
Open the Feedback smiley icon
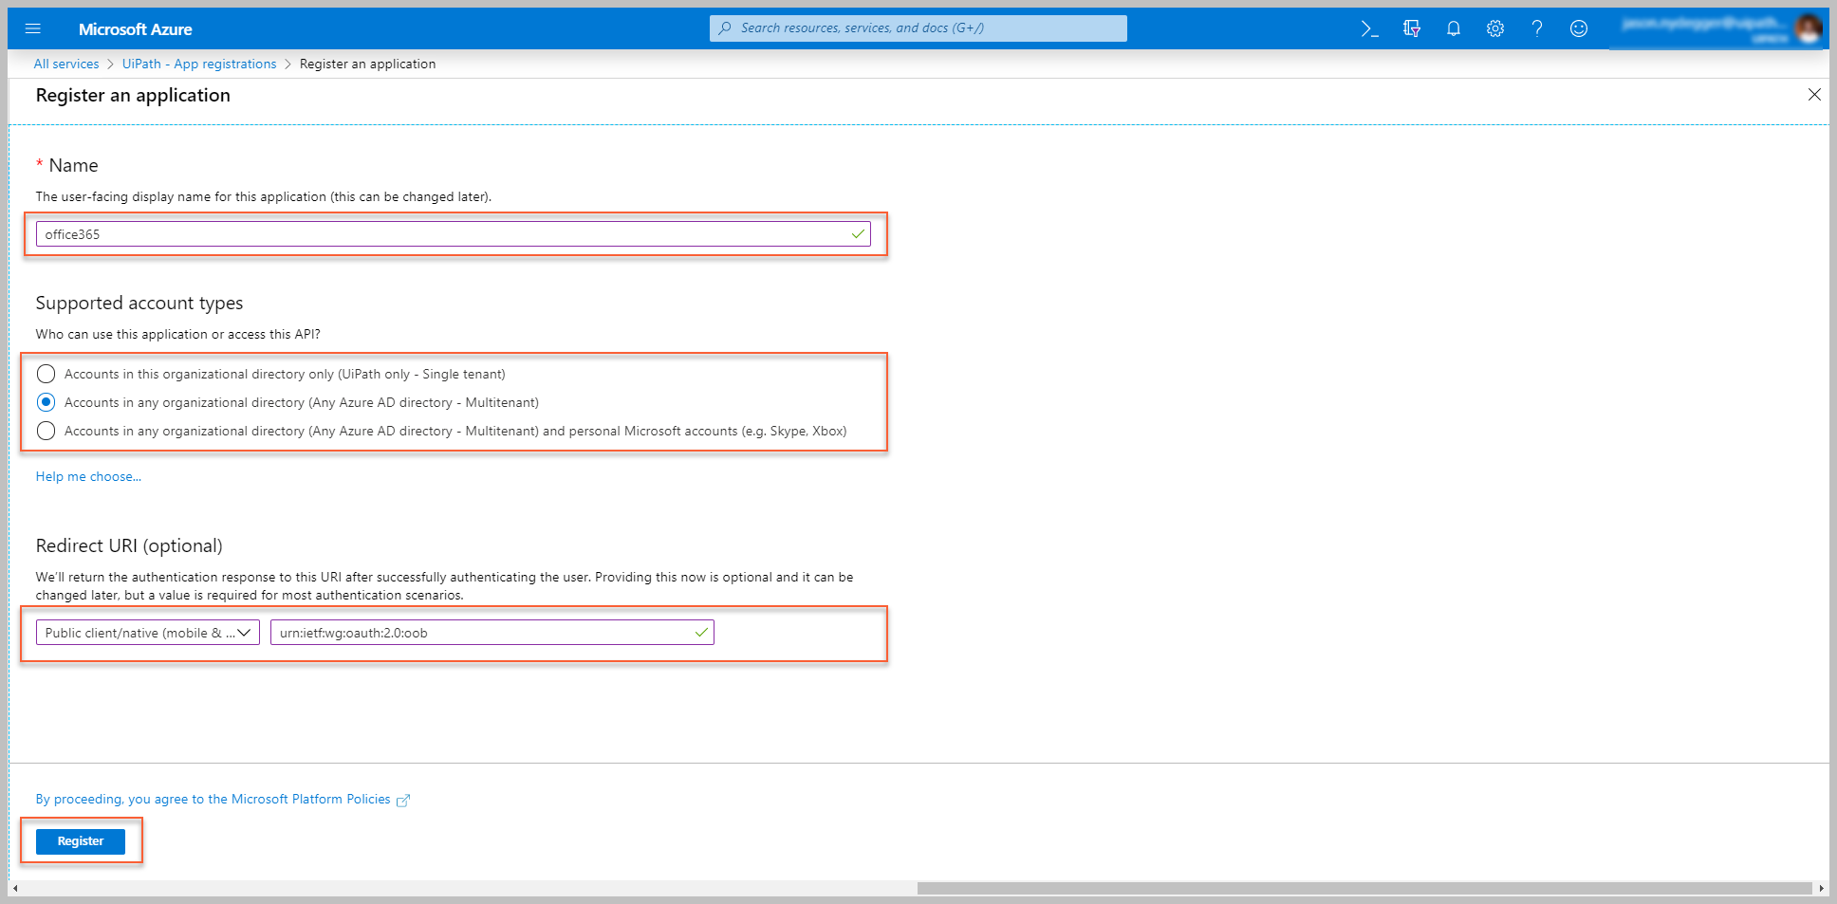pos(1579,28)
